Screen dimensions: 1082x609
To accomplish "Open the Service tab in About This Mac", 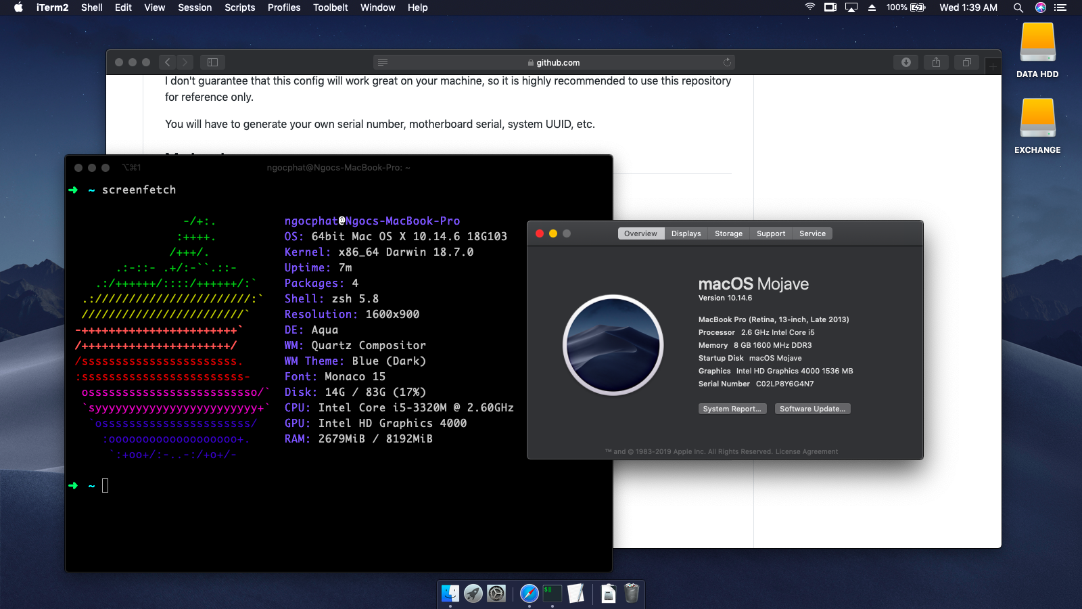I will coord(812,233).
